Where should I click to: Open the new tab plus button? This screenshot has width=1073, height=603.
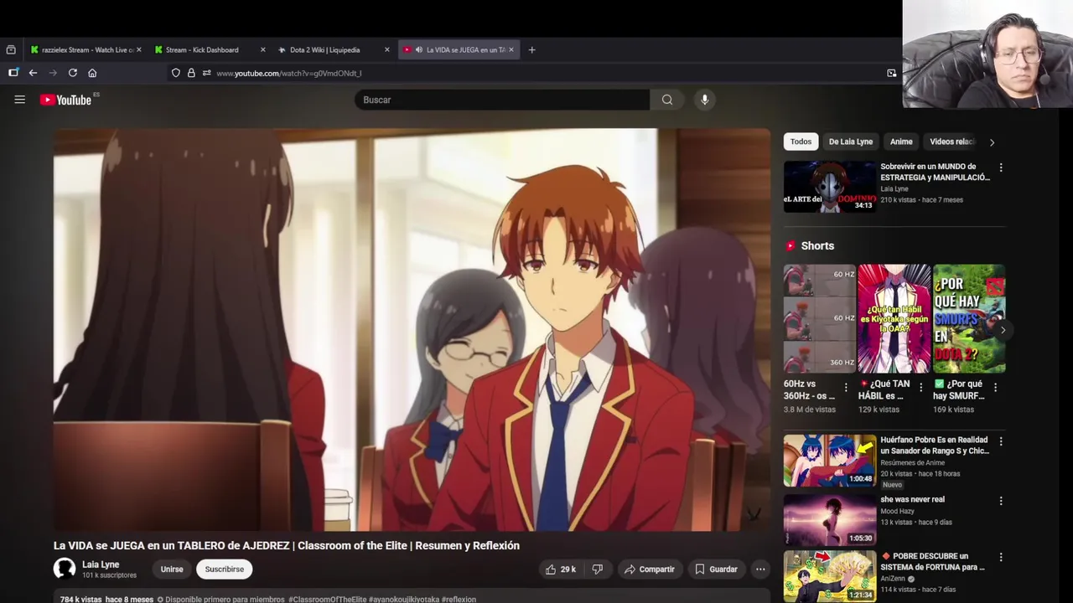pos(531,49)
